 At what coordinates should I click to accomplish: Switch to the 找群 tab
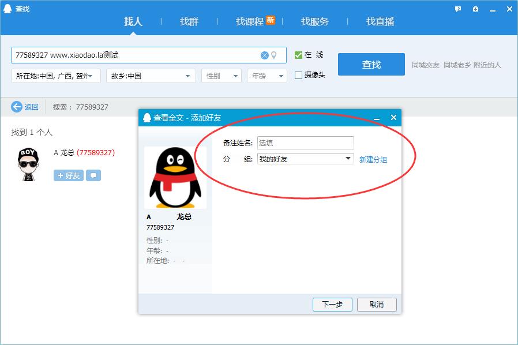(x=189, y=21)
